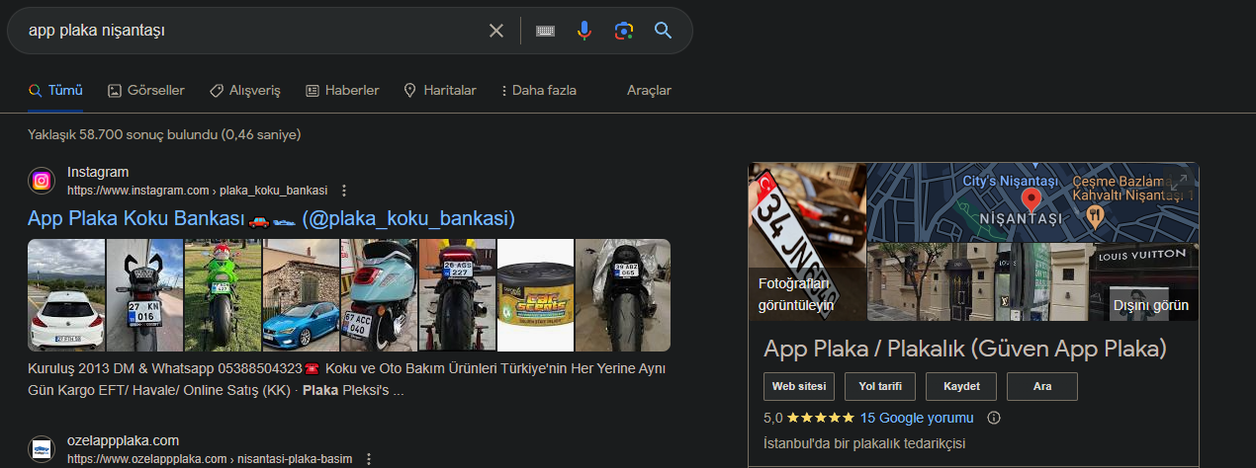Viewport: 1256px width, 468px height.
Task: Expand the Daha fazla menu
Action: [539, 90]
